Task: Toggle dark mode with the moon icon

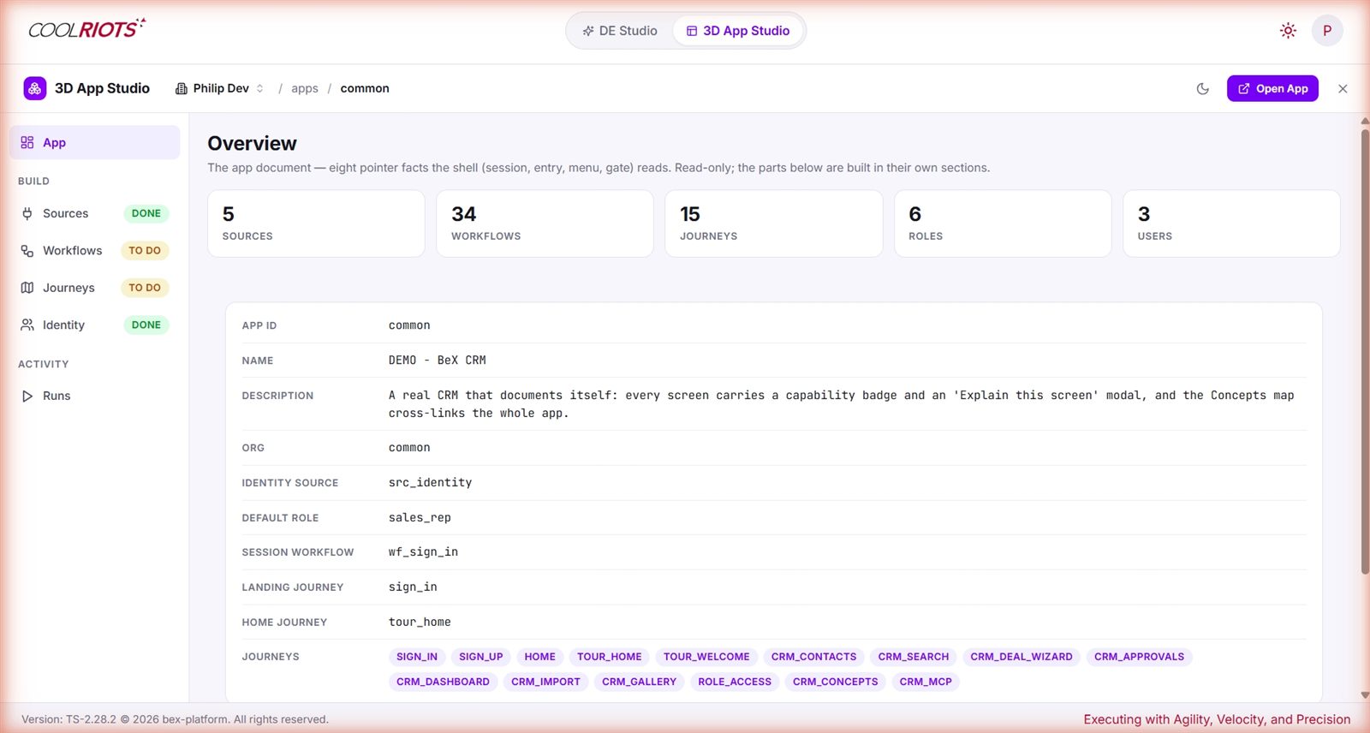Action: coord(1203,88)
